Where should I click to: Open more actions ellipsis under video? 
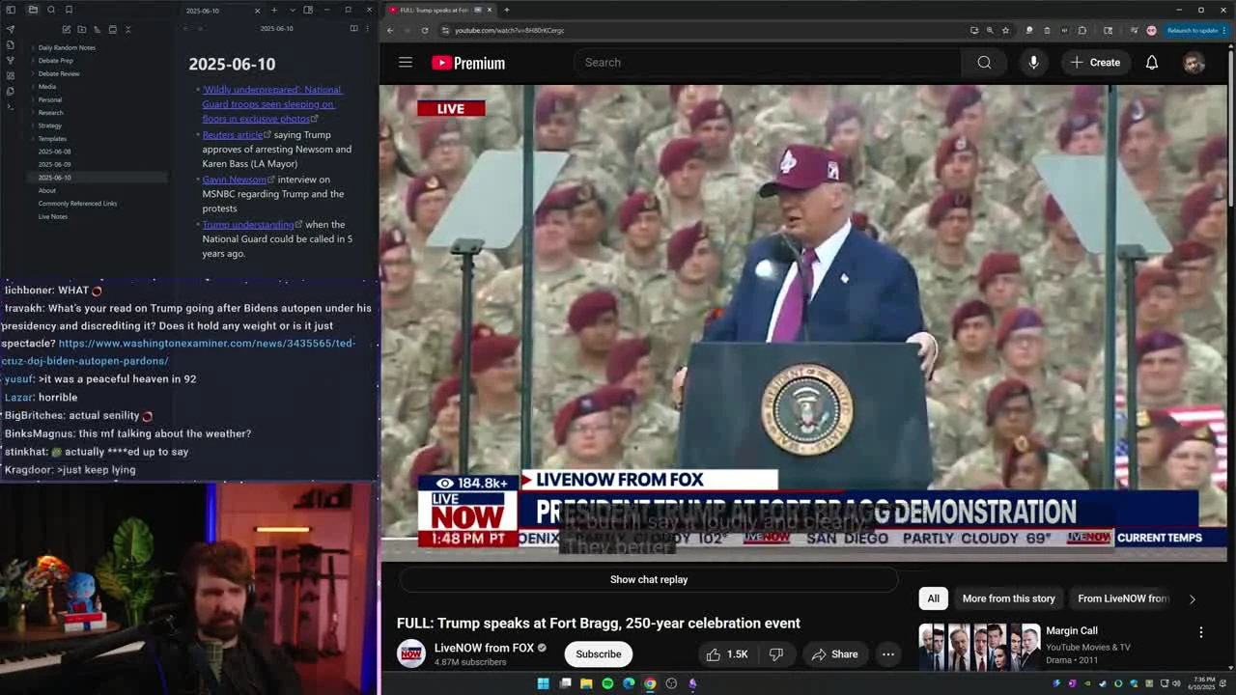coord(887,653)
